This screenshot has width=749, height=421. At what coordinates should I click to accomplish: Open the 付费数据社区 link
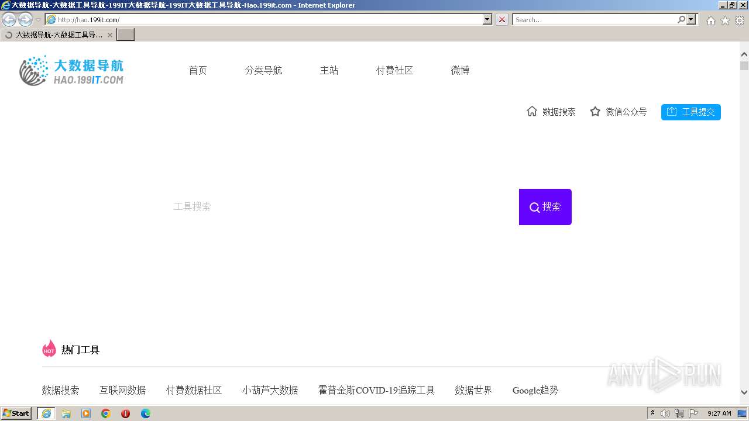194,390
